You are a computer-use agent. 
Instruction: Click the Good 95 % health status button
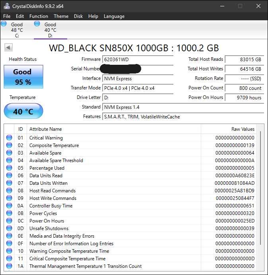(23, 77)
